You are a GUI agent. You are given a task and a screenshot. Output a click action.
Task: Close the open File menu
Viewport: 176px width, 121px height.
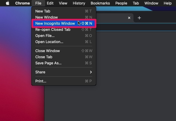coord(38,3)
